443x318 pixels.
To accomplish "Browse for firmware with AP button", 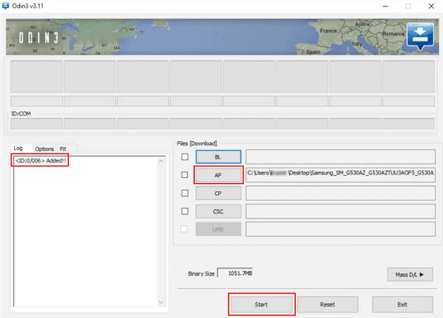I will click(x=218, y=175).
